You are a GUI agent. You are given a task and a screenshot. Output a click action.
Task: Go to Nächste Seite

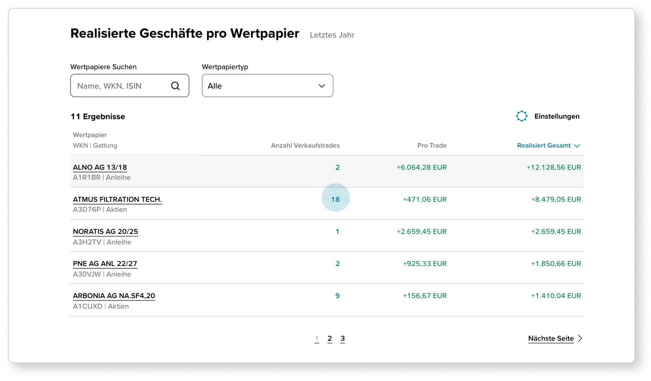[x=550, y=338]
